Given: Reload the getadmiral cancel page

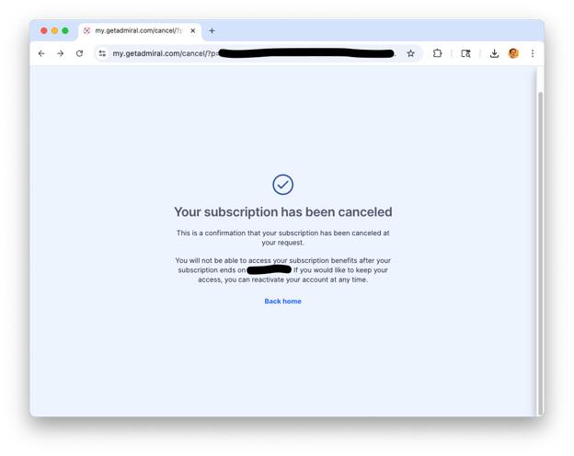Looking at the screenshot, I should (x=79, y=53).
